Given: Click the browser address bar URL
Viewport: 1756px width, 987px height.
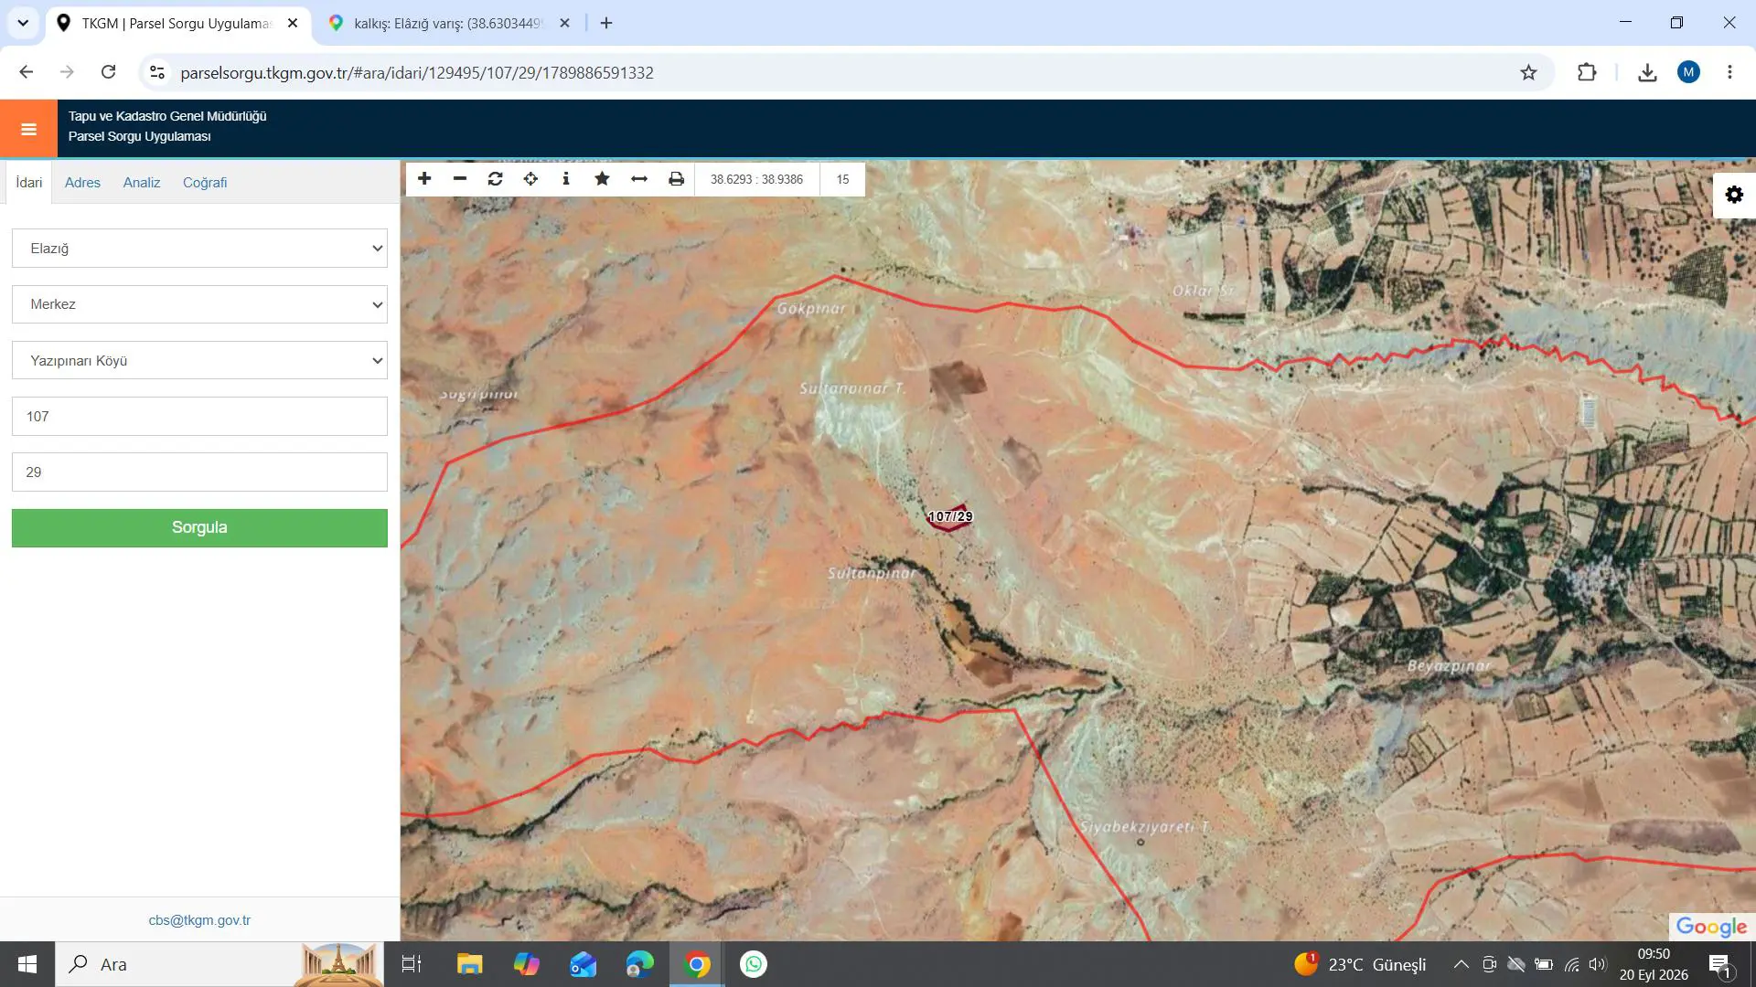Looking at the screenshot, I should pyautogui.click(x=417, y=72).
